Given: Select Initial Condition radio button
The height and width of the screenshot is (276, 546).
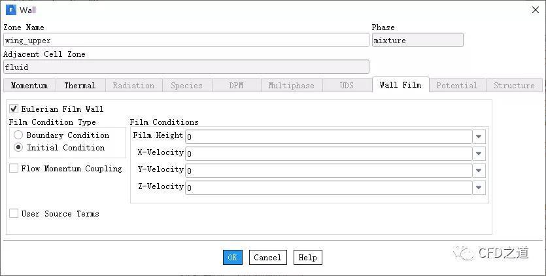Looking at the screenshot, I should (x=18, y=148).
